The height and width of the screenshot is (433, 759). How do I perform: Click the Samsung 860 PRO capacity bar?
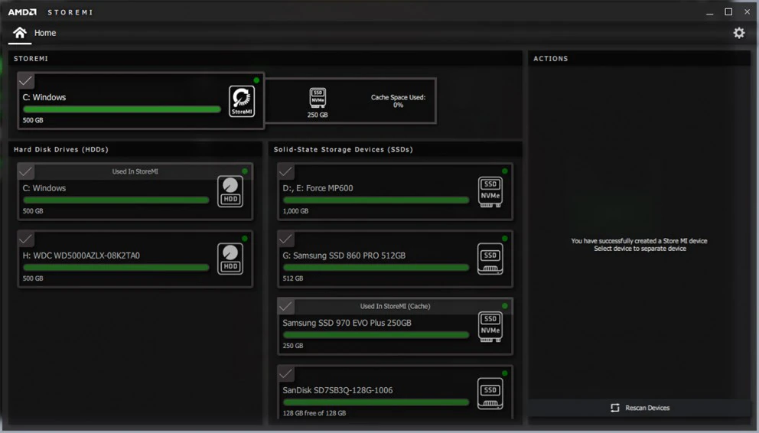click(376, 267)
